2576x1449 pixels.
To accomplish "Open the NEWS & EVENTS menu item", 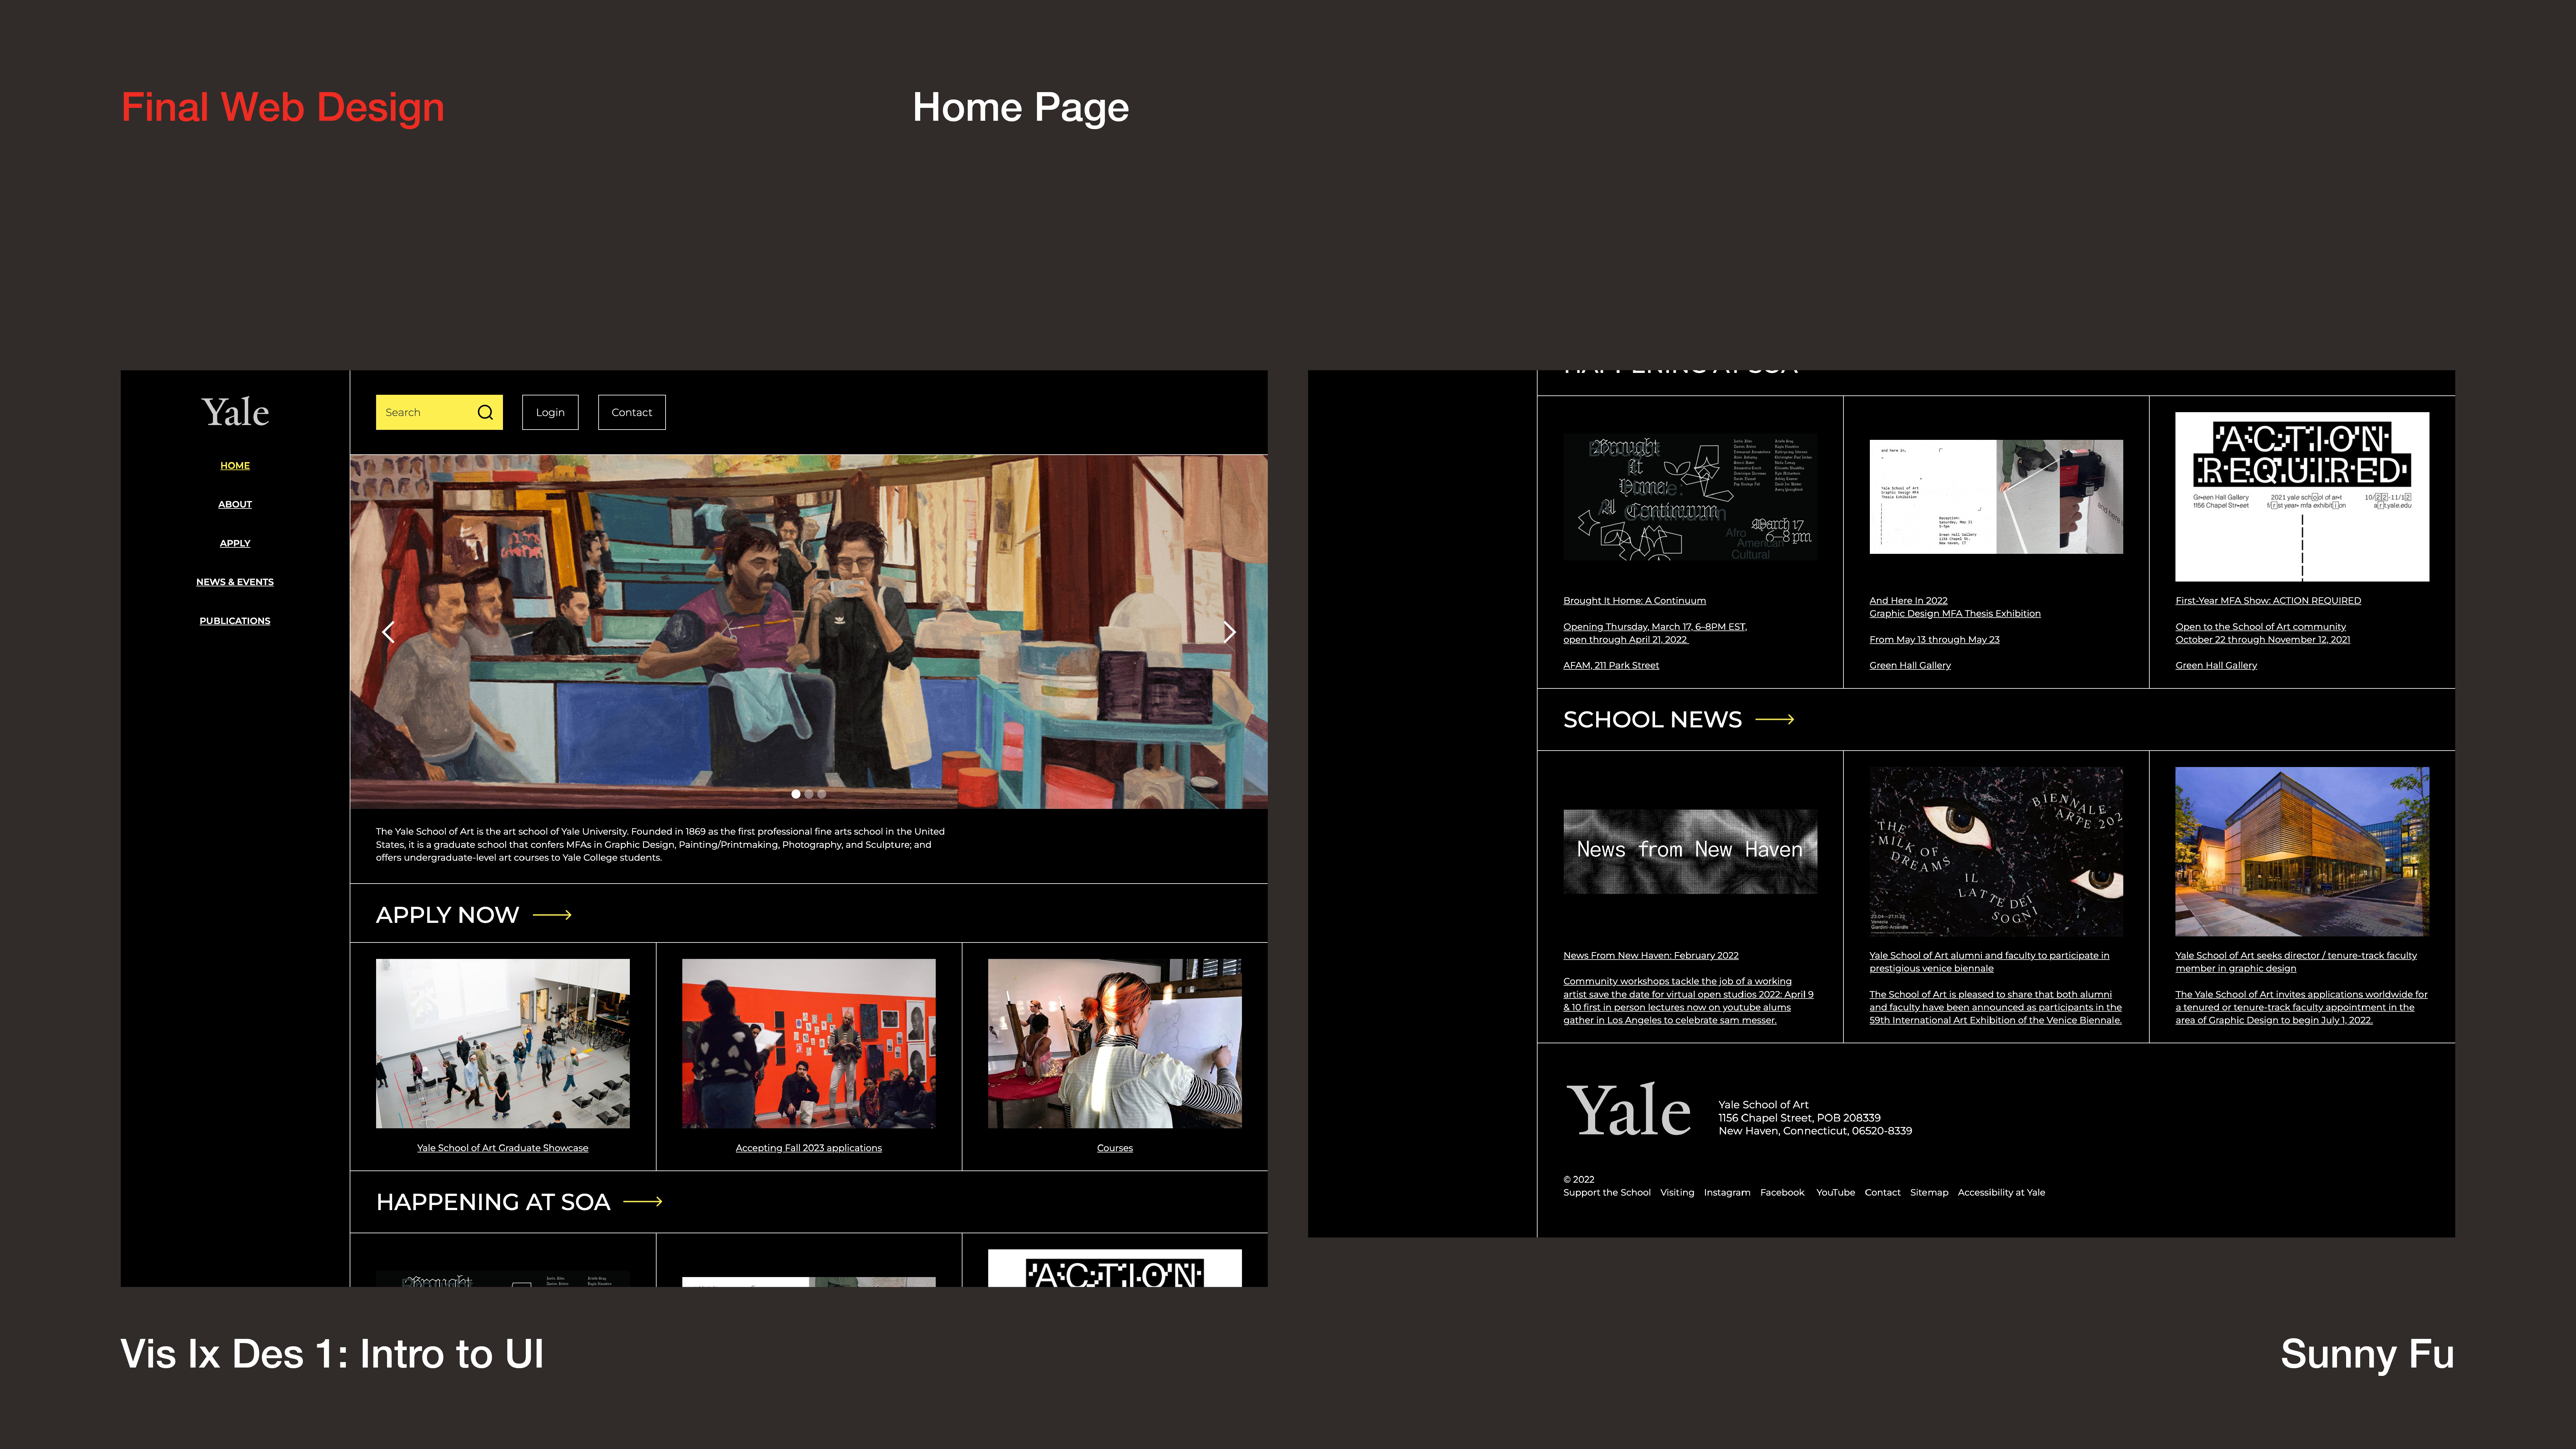I will [235, 582].
